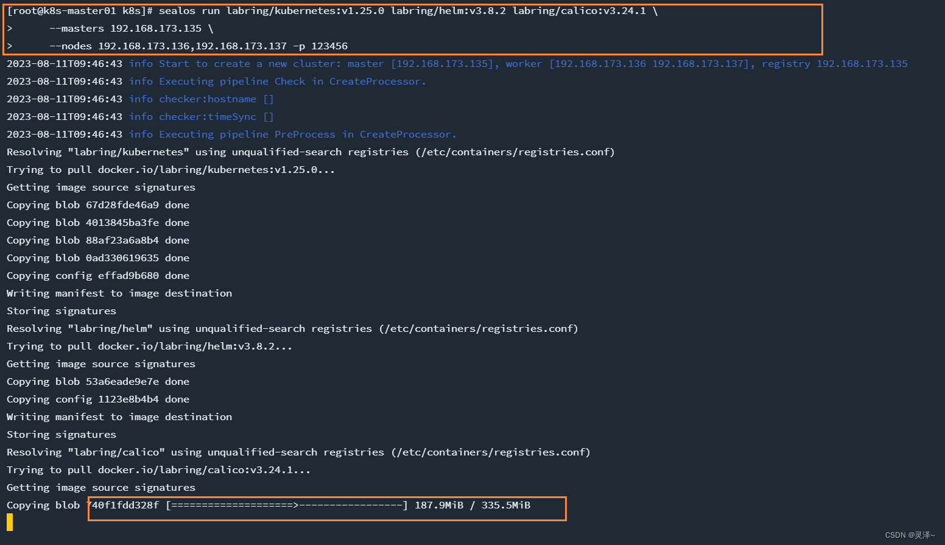Viewport: 945px width, 545px height.
Task: Click 'Copying blob 4013845ba3fe done' line
Action: coord(98,223)
